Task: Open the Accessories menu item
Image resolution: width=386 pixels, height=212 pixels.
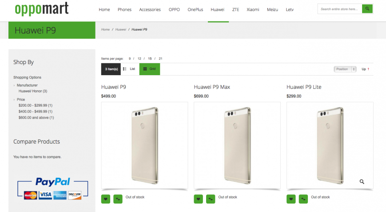Action: click(150, 9)
